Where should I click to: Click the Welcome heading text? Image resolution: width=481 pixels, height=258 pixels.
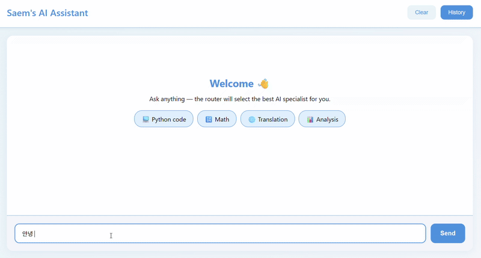coord(231,84)
